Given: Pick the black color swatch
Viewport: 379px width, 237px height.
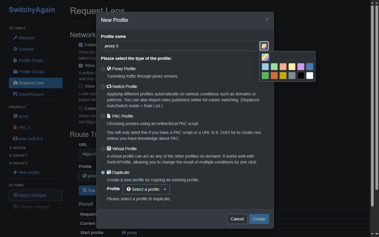Looking at the screenshot, I should [301, 76].
